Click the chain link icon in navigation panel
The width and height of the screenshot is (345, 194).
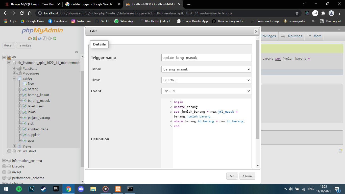77,52
